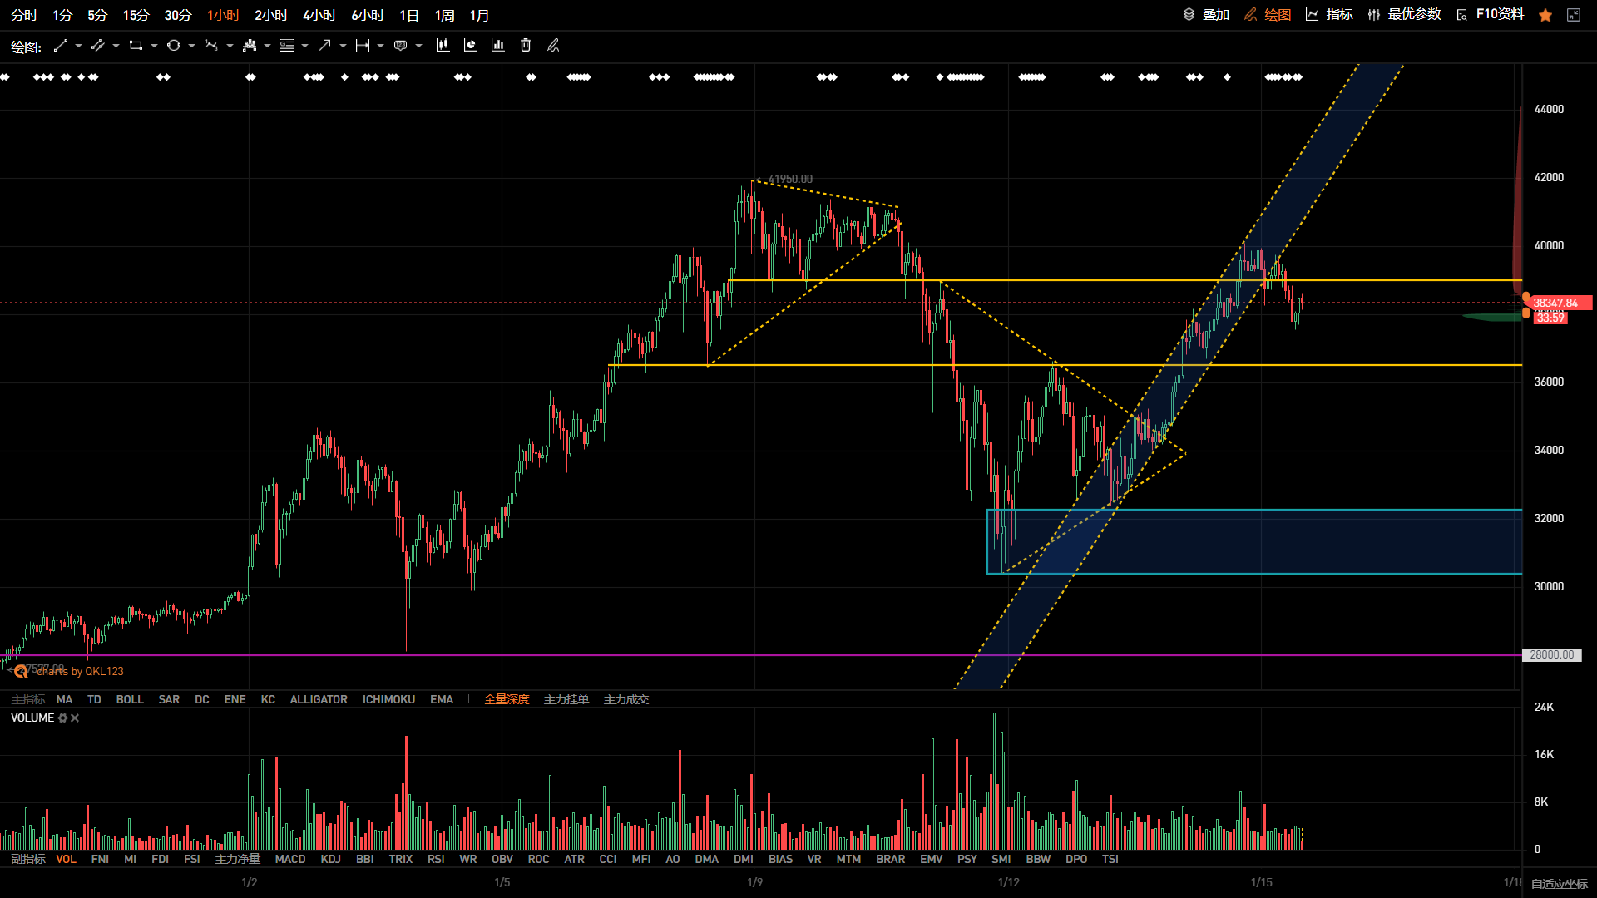Toggle the 全量深度 depth display
Image resolution: width=1597 pixels, height=898 pixels.
pos(507,699)
